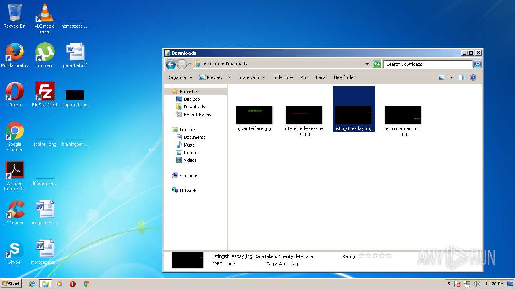Click the search magnifier icon
Screen dimensions: 515x289
tap(477, 64)
